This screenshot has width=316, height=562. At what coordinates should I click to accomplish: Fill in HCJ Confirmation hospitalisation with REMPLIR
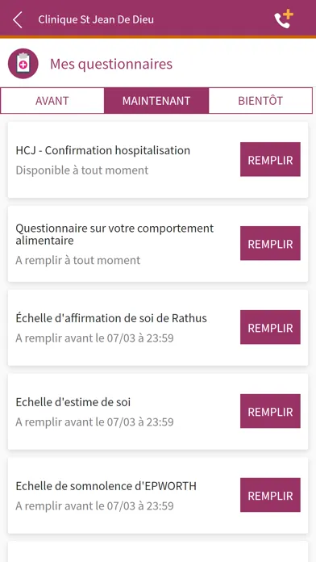click(270, 160)
